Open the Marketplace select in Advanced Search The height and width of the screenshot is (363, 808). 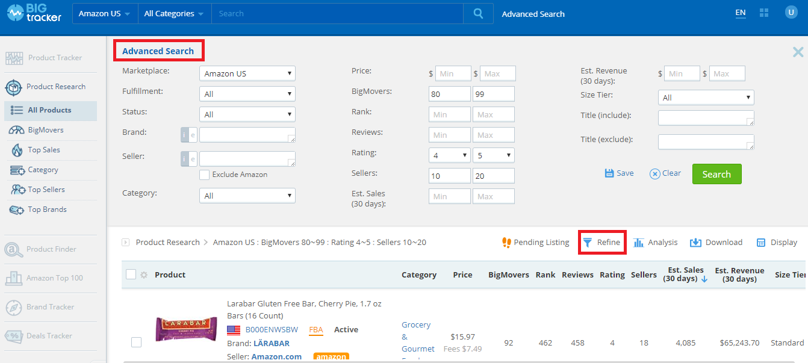click(247, 73)
